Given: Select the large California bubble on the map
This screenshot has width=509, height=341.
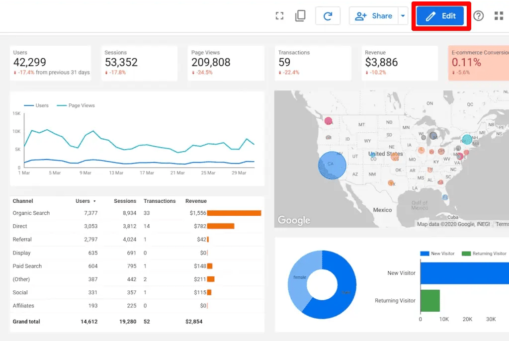Looking at the screenshot, I should point(331,166).
